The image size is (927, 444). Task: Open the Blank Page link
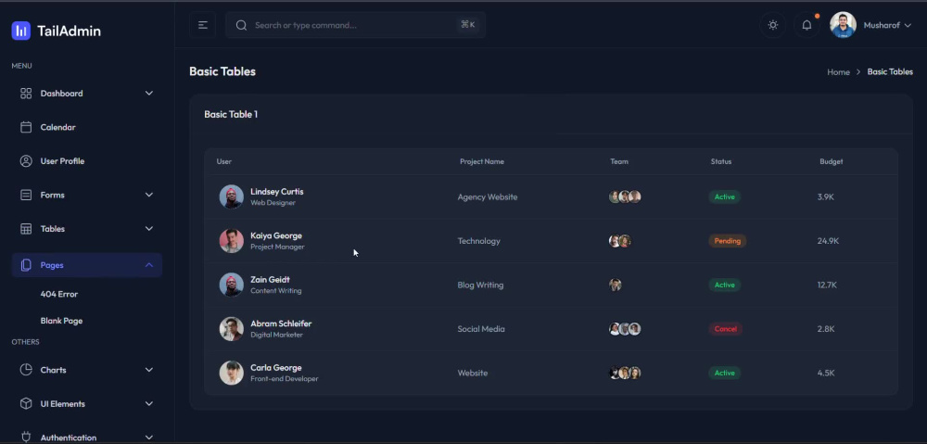point(61,321)
